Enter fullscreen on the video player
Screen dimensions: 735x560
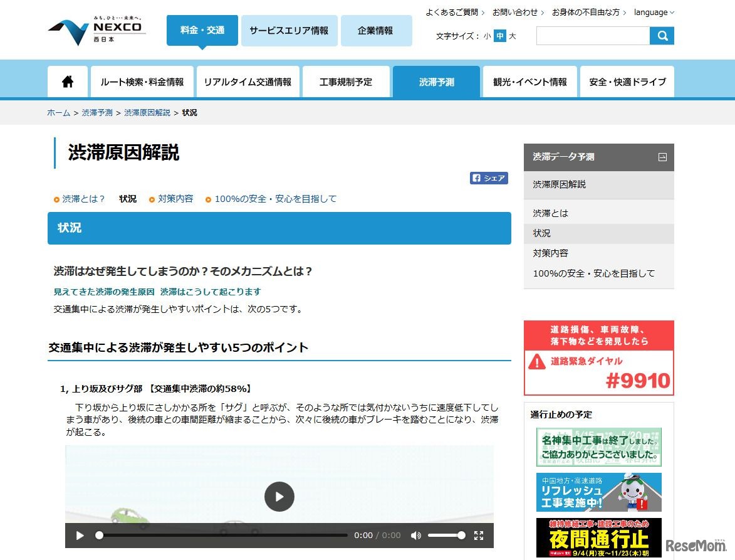coord(479,536)
